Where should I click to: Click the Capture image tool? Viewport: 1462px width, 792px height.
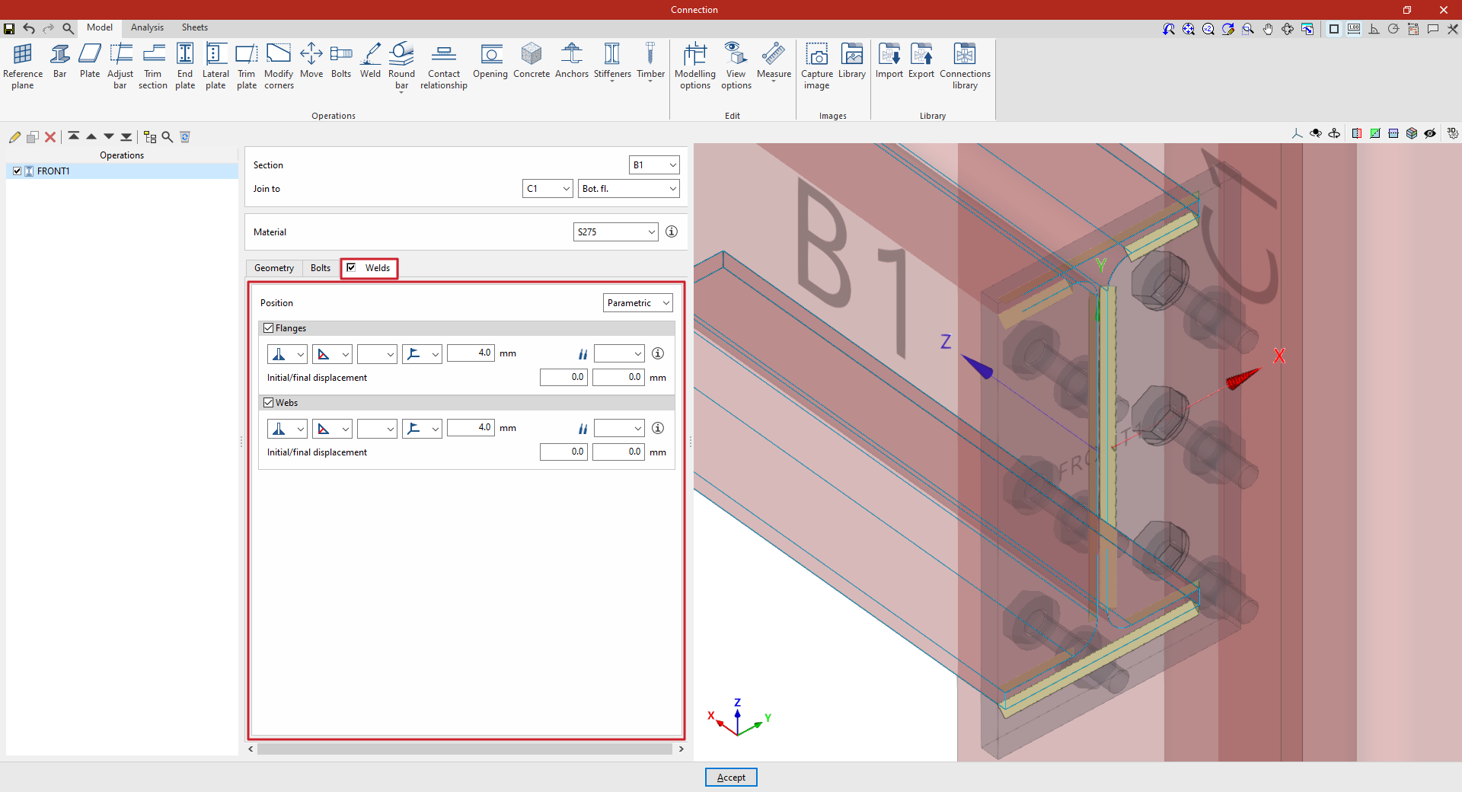click(x=817, y=66)
